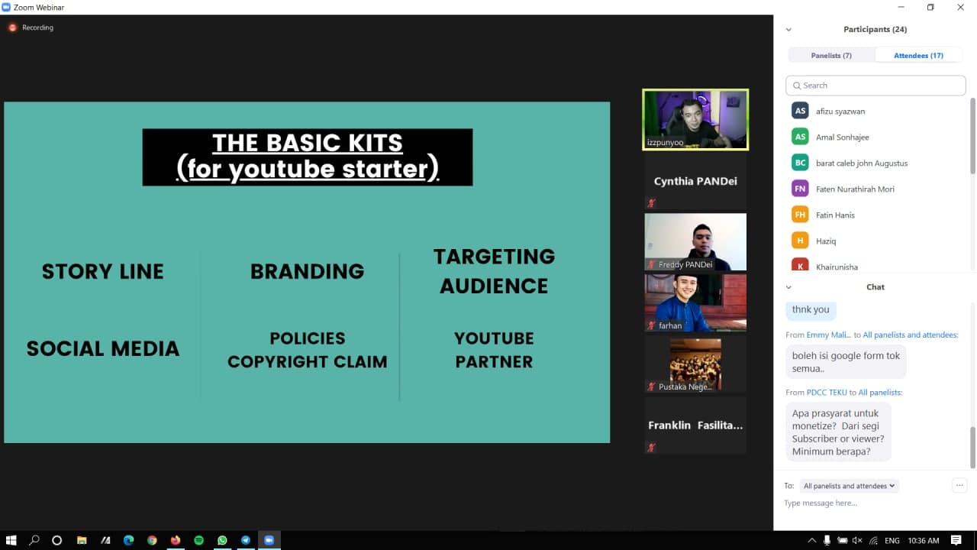Open Google Chrome from the taskbar
The width and height of the screenshot is (977, 550).
(x=152, y=540)
